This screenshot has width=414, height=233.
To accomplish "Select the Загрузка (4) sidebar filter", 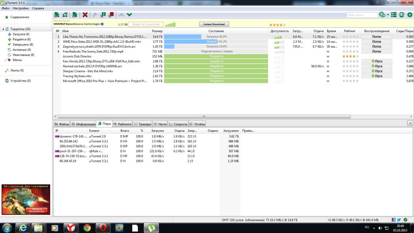I will tap(21, 34).
